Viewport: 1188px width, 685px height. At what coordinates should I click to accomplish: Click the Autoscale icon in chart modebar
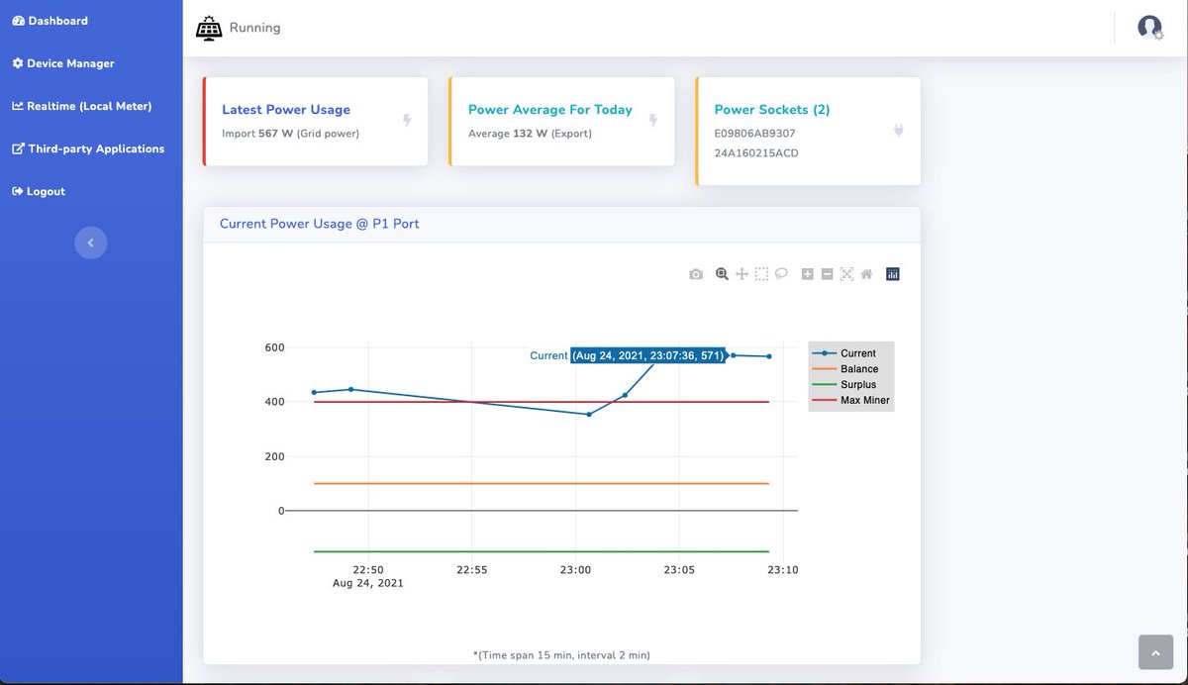[x=846, y=274]
